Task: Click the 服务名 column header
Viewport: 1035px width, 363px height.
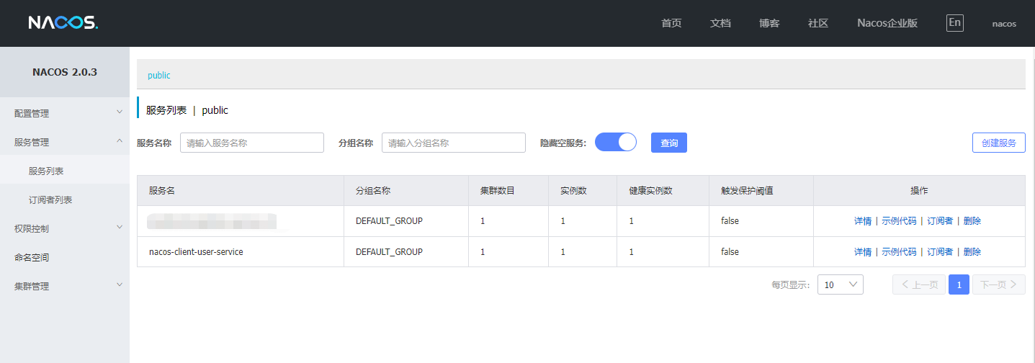Action: [x=241, y=191]
